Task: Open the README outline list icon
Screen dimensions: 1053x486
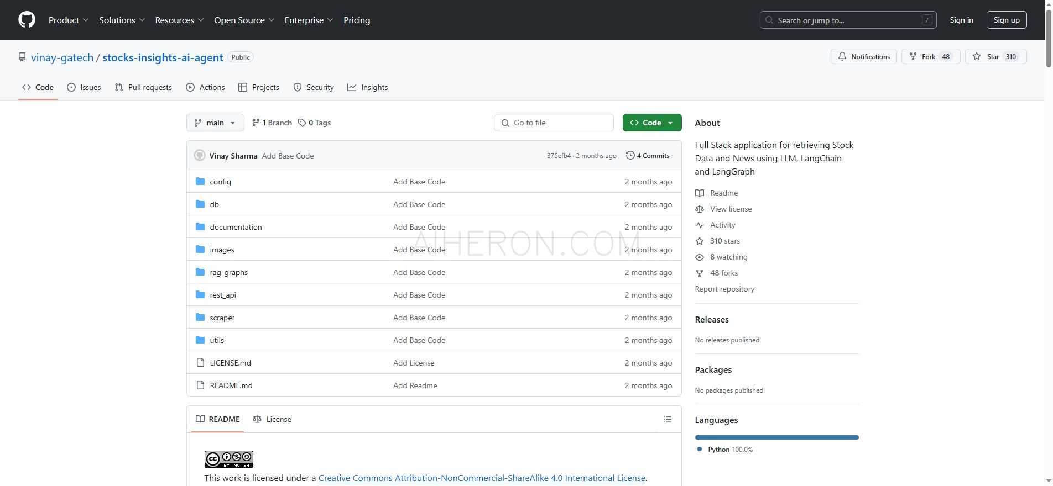Action: 668,419
